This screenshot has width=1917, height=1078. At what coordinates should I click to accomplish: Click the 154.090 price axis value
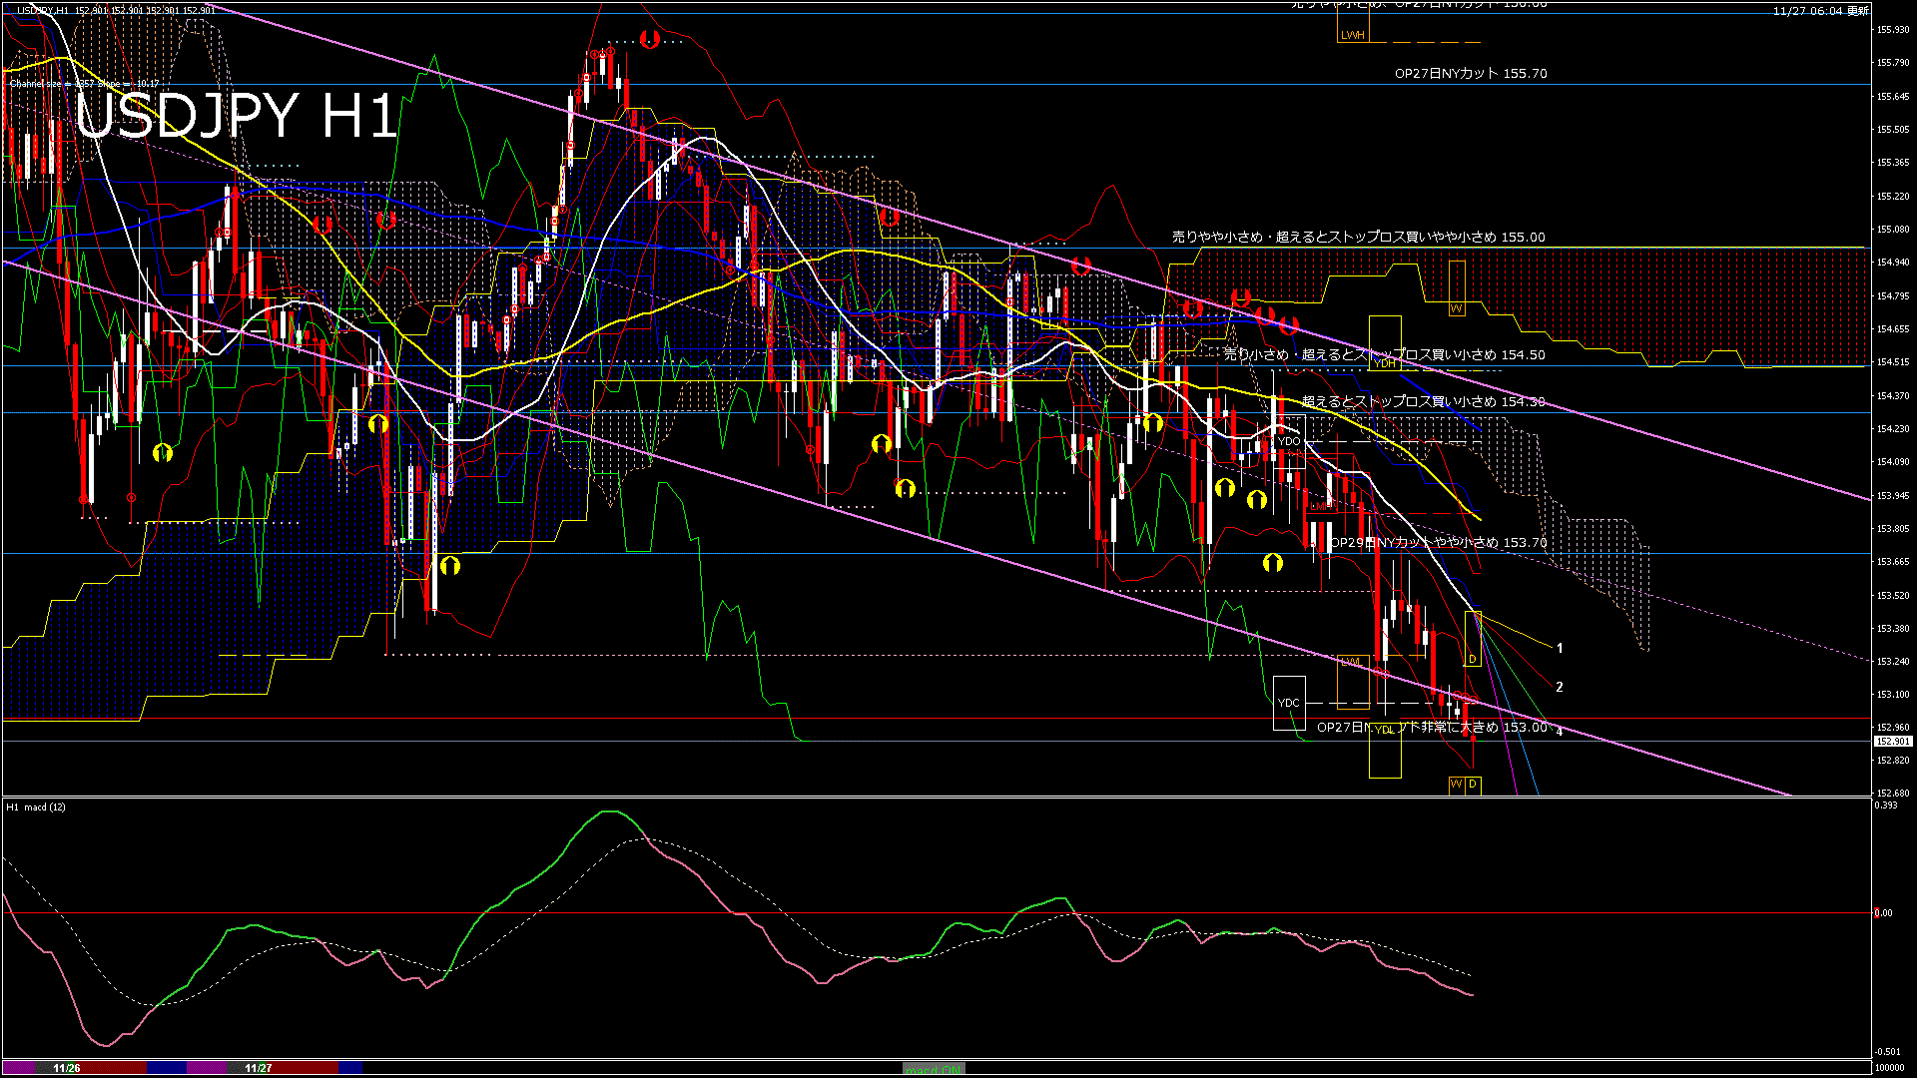point(1893,462)
